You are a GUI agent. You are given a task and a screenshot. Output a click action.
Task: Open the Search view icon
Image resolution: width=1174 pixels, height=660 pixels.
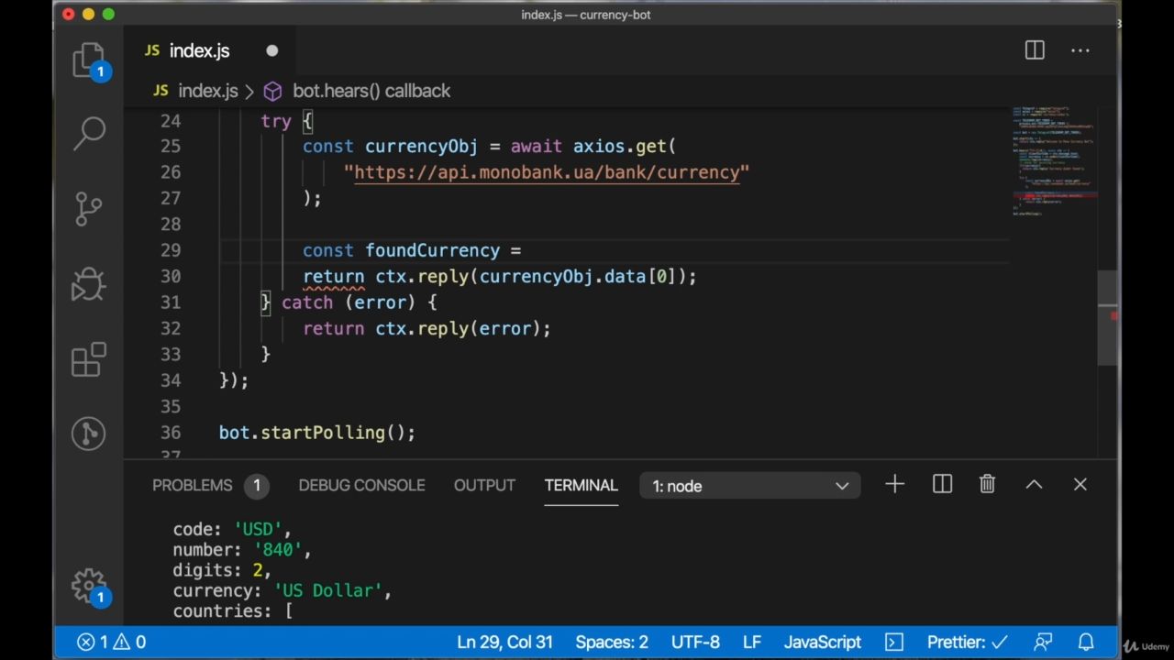(89, 133)
